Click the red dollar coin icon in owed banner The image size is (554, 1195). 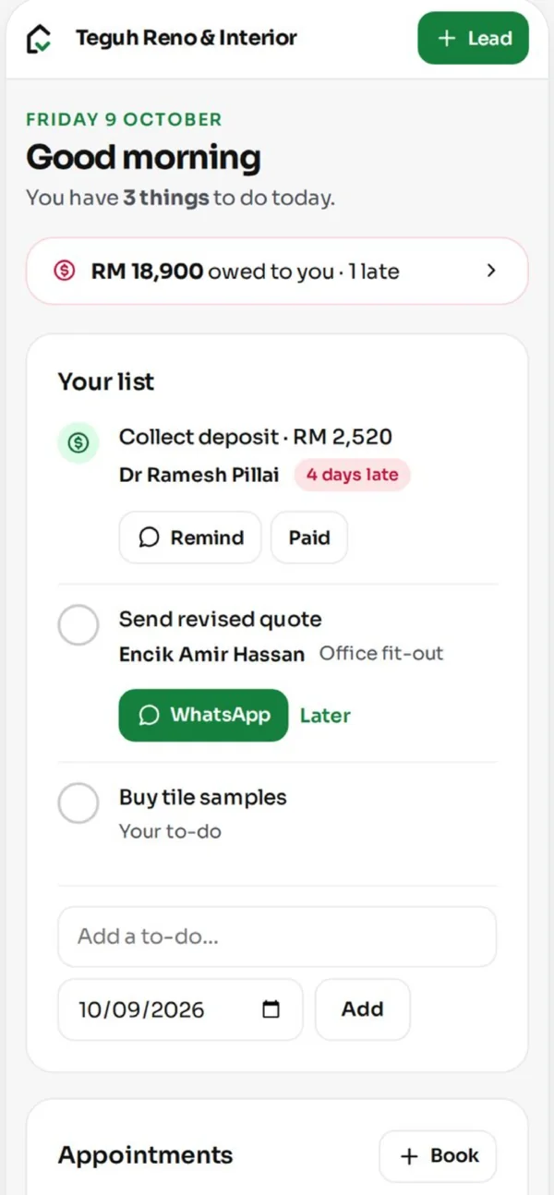point(64,272)
